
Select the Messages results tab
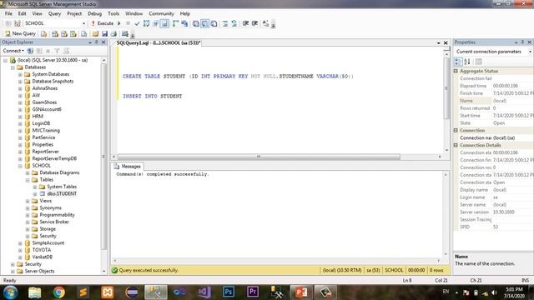[128, 167]
